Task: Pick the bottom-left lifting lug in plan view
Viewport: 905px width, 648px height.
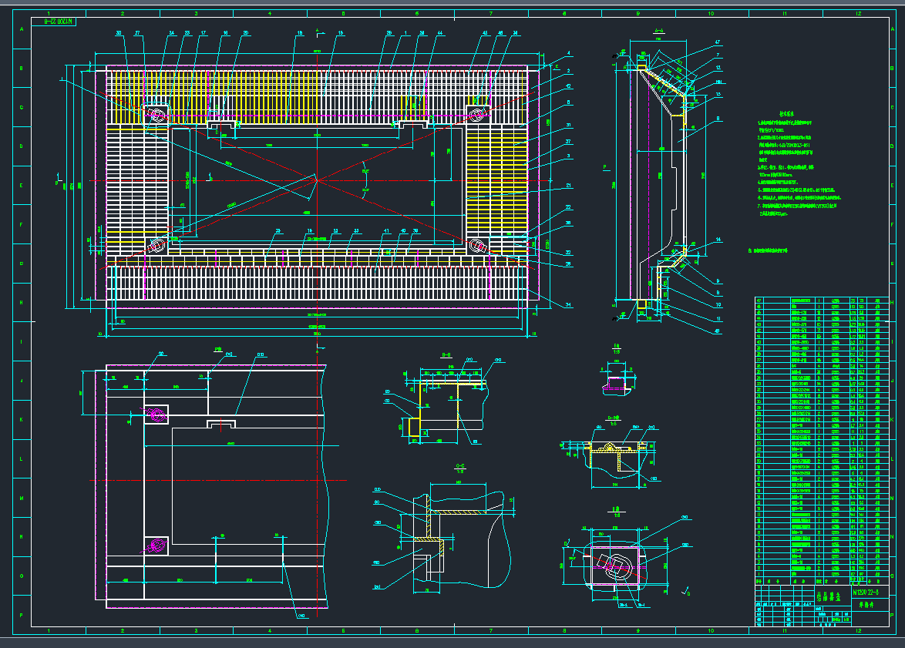Action: 156,246
